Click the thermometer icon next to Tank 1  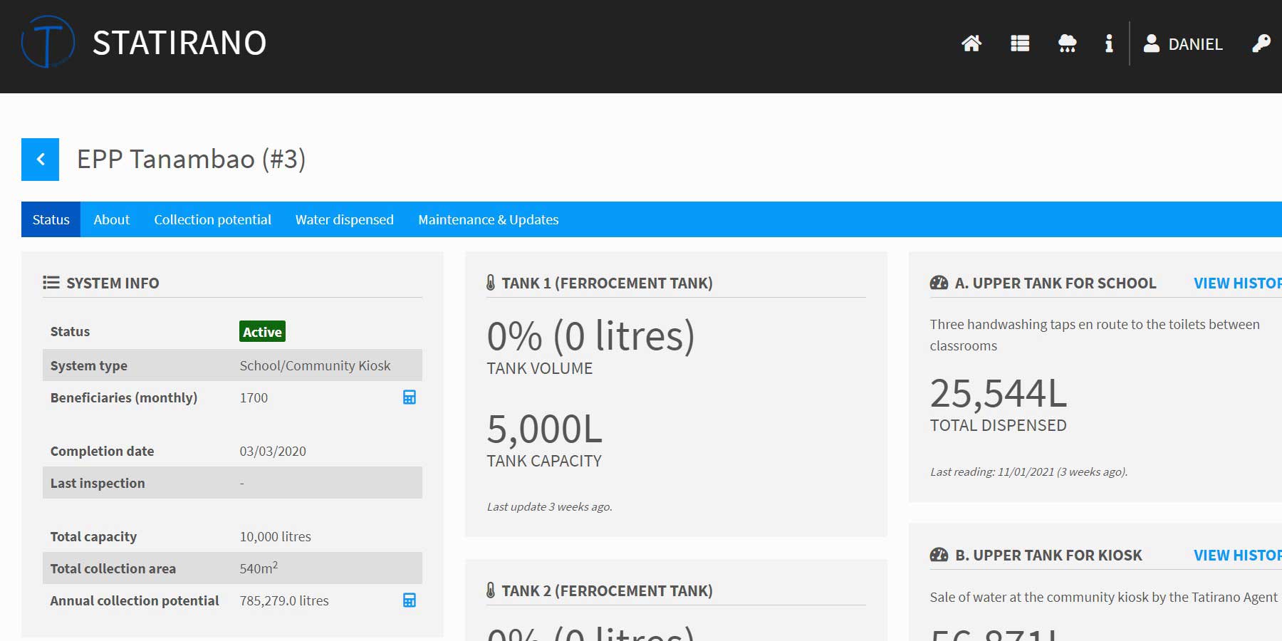pos(491,283)
